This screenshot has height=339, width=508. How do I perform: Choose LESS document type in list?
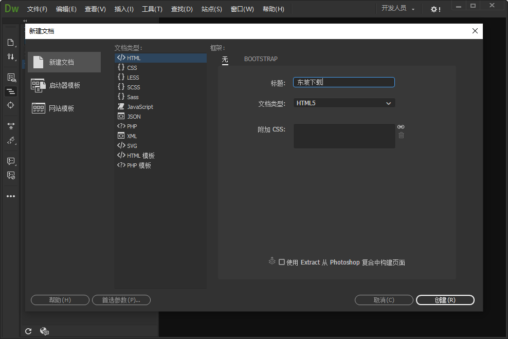click(160, 78)
